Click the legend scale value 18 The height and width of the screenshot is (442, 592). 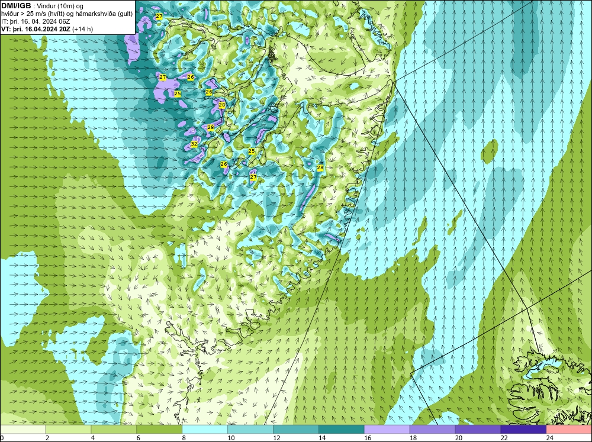[413, 438]
